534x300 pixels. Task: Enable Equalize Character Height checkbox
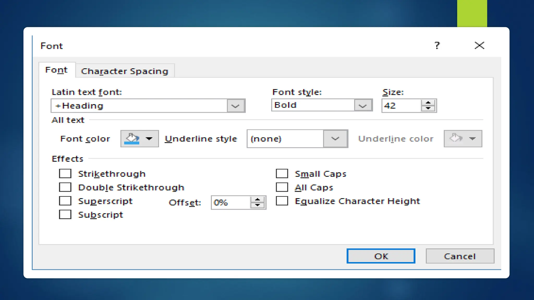click(282, 201)
